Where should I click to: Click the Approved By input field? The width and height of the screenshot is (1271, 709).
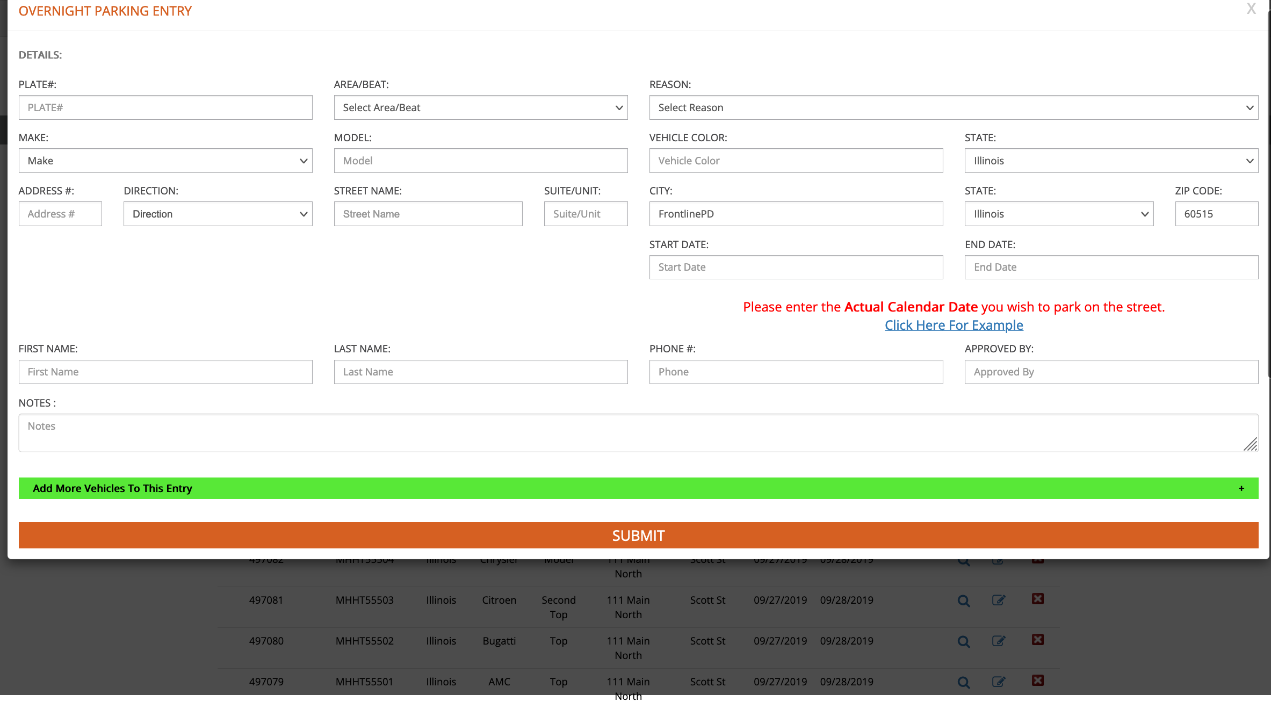(1111, 372)
